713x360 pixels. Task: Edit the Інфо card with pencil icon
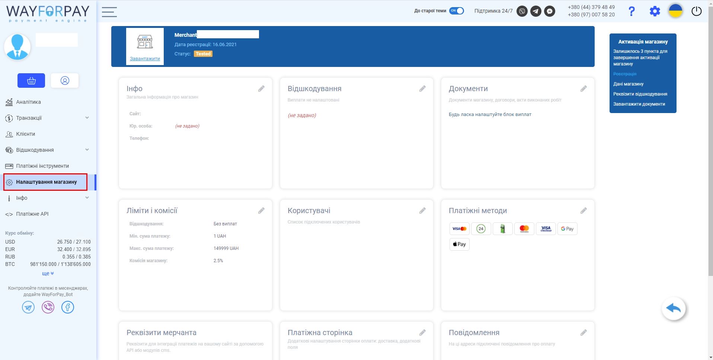click(261, 89)
